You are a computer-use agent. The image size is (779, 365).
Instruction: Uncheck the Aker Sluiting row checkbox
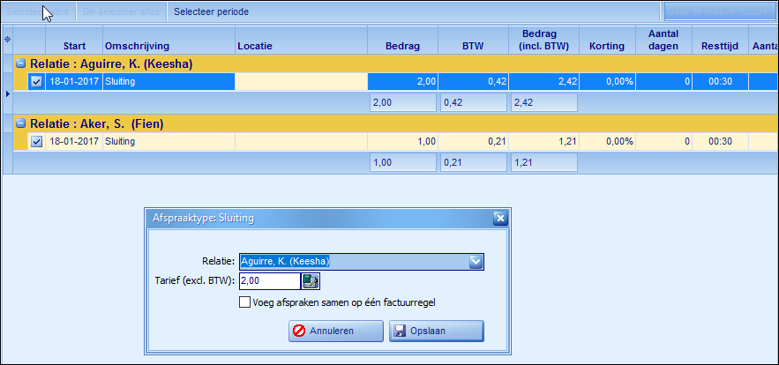pyautogui.click(x=36, y=141)
